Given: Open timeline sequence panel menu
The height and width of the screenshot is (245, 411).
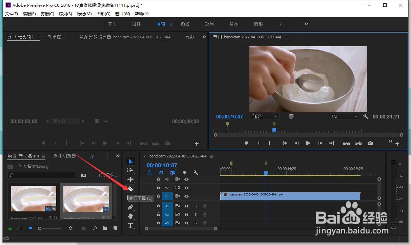Looking at the screenshot, I should [x=211, y=156].
